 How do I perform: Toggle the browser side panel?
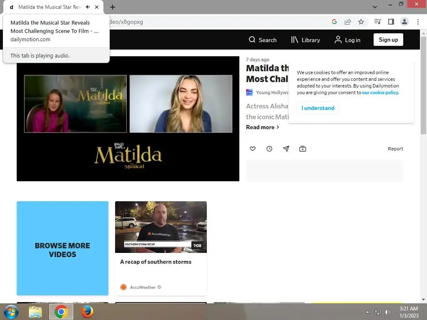point(391,22)
